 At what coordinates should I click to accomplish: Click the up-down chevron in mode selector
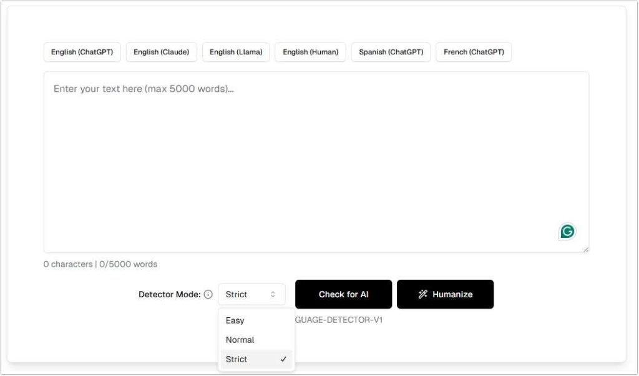point(273,294)
